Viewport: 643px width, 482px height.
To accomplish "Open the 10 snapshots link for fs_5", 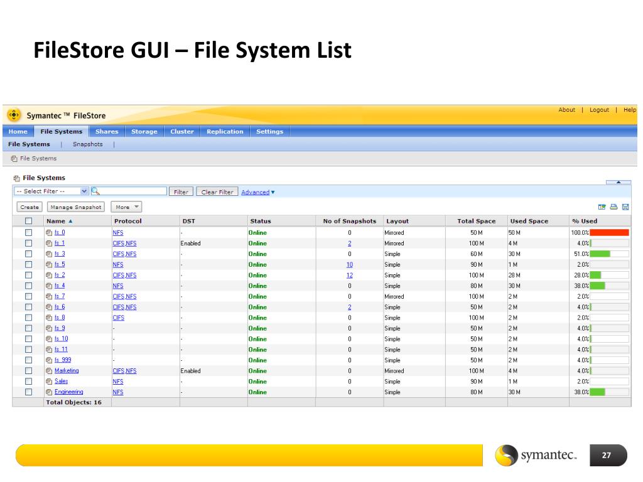I will [349, 265].
